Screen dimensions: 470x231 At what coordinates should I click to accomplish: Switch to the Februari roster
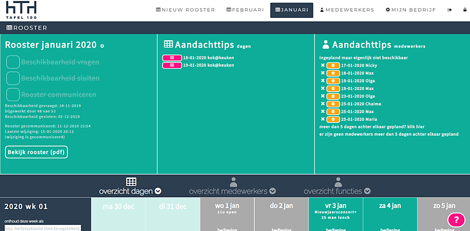pyautogui.click(x=245, y=10)
